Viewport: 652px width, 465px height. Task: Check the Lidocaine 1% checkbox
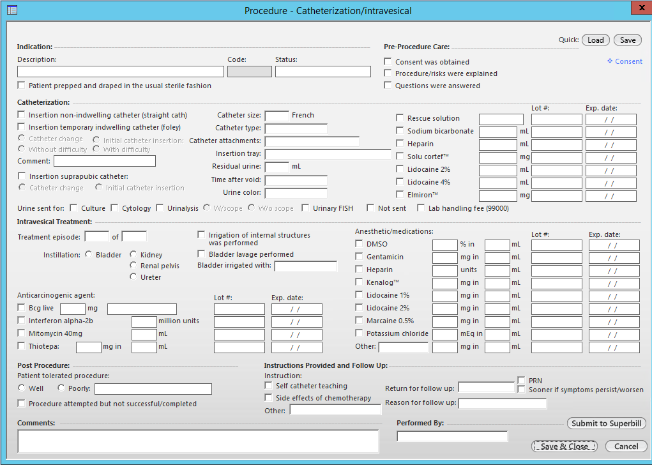(x=360, y=295)
